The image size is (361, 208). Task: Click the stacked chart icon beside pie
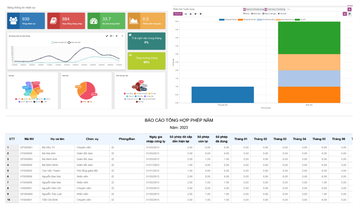(201, 14)
